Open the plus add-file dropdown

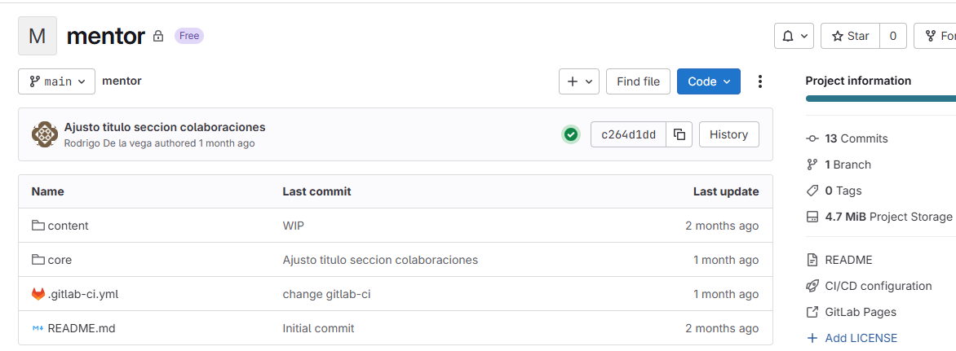click(x=579, y=81)
